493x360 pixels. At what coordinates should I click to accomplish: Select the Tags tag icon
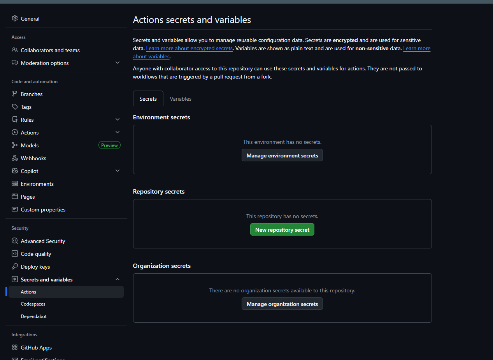tap(15, 107)
